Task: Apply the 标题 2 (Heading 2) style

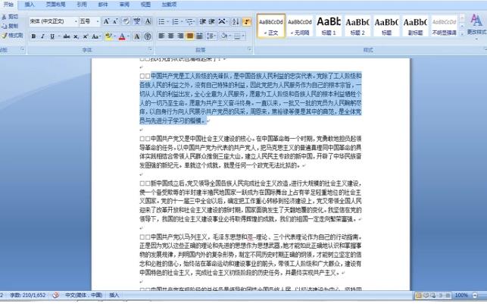Action: click(357, 26)
